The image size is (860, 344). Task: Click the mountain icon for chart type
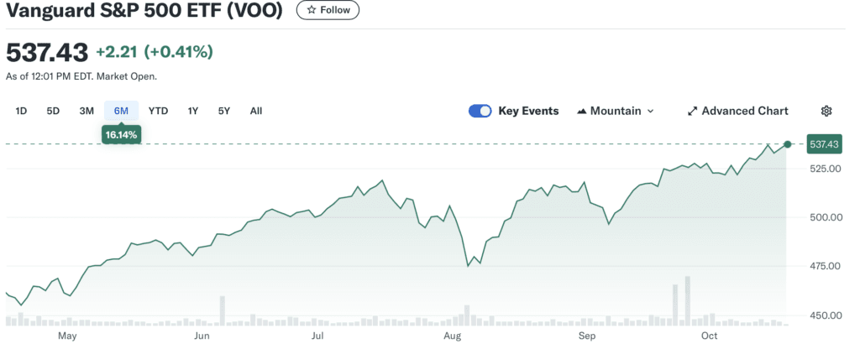click(582, 111)
